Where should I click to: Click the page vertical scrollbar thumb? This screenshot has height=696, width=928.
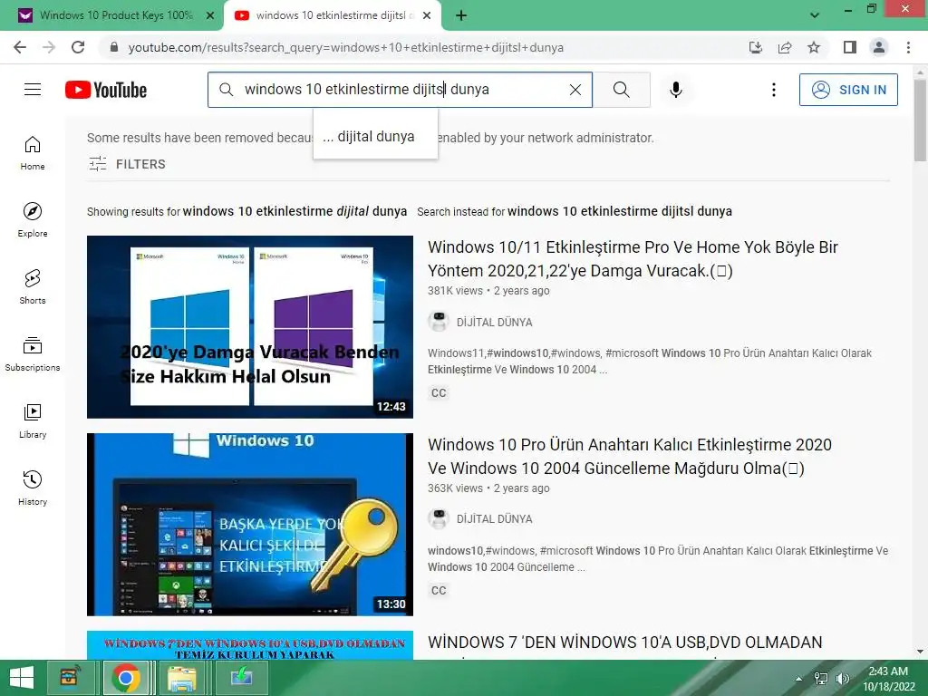[x=921, y=119]
